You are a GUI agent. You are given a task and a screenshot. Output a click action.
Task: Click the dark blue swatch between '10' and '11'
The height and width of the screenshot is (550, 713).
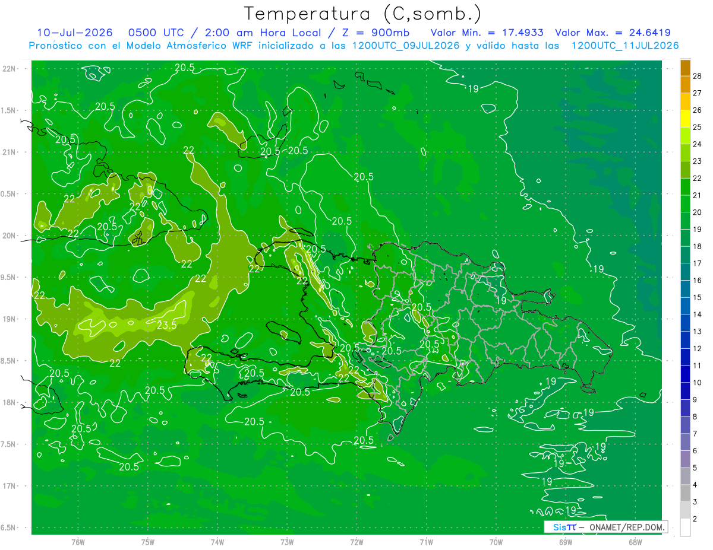pyautogui.click(x=685, y=374)
